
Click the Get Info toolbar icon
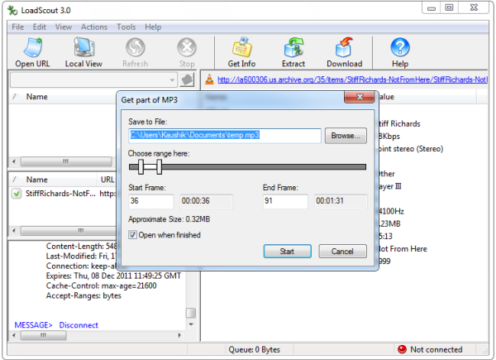pyautogui.click(x=241, y=53)
